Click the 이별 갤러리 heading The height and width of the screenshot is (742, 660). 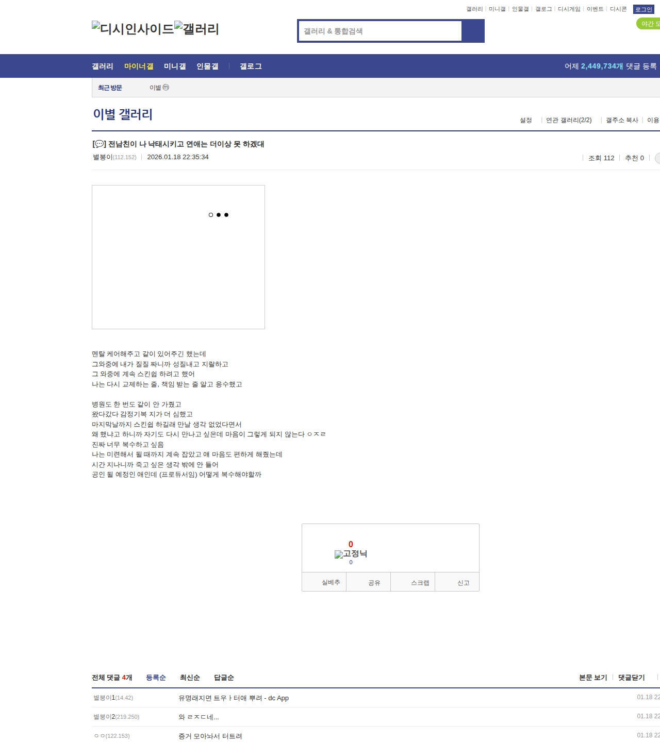(x=123, y=114)
